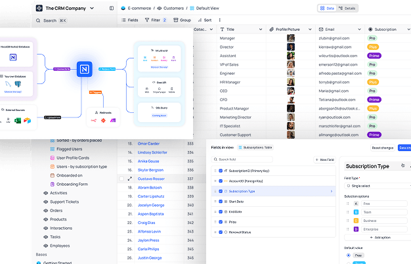Screen dimensions: 411x264
Task: Click the Flagged Users grid view icon
Action: (52, 149)
